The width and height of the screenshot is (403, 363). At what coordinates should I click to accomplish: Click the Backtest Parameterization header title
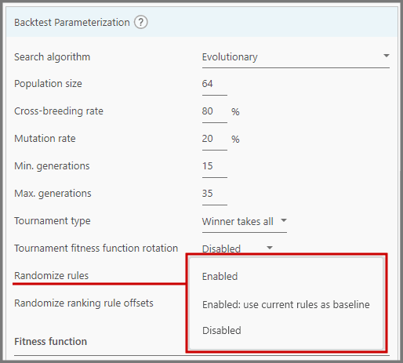click(x=72, y=23)
